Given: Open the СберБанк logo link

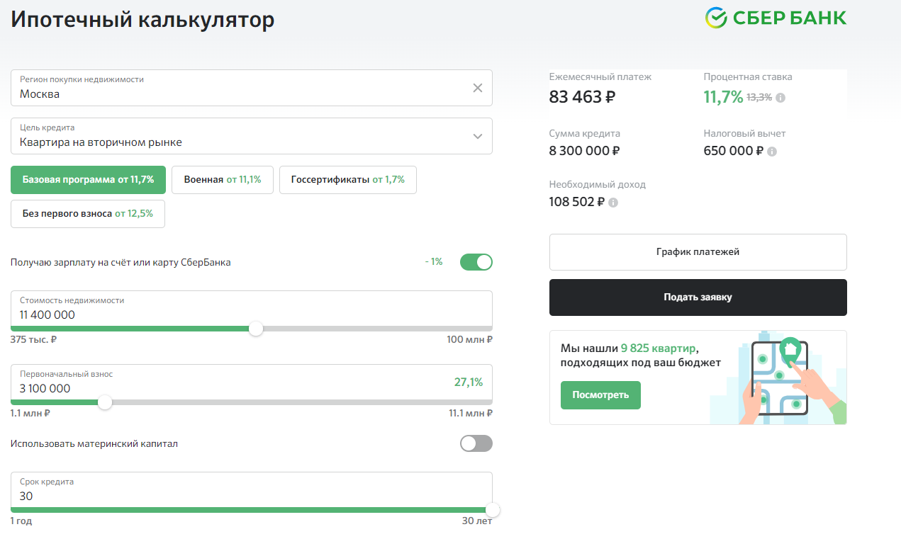Looking at the screenshot, I should 776,18.
